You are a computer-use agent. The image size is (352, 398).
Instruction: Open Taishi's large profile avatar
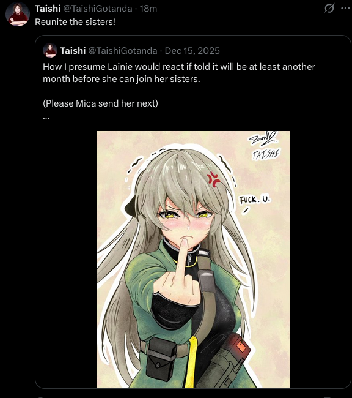pos(18,14)
